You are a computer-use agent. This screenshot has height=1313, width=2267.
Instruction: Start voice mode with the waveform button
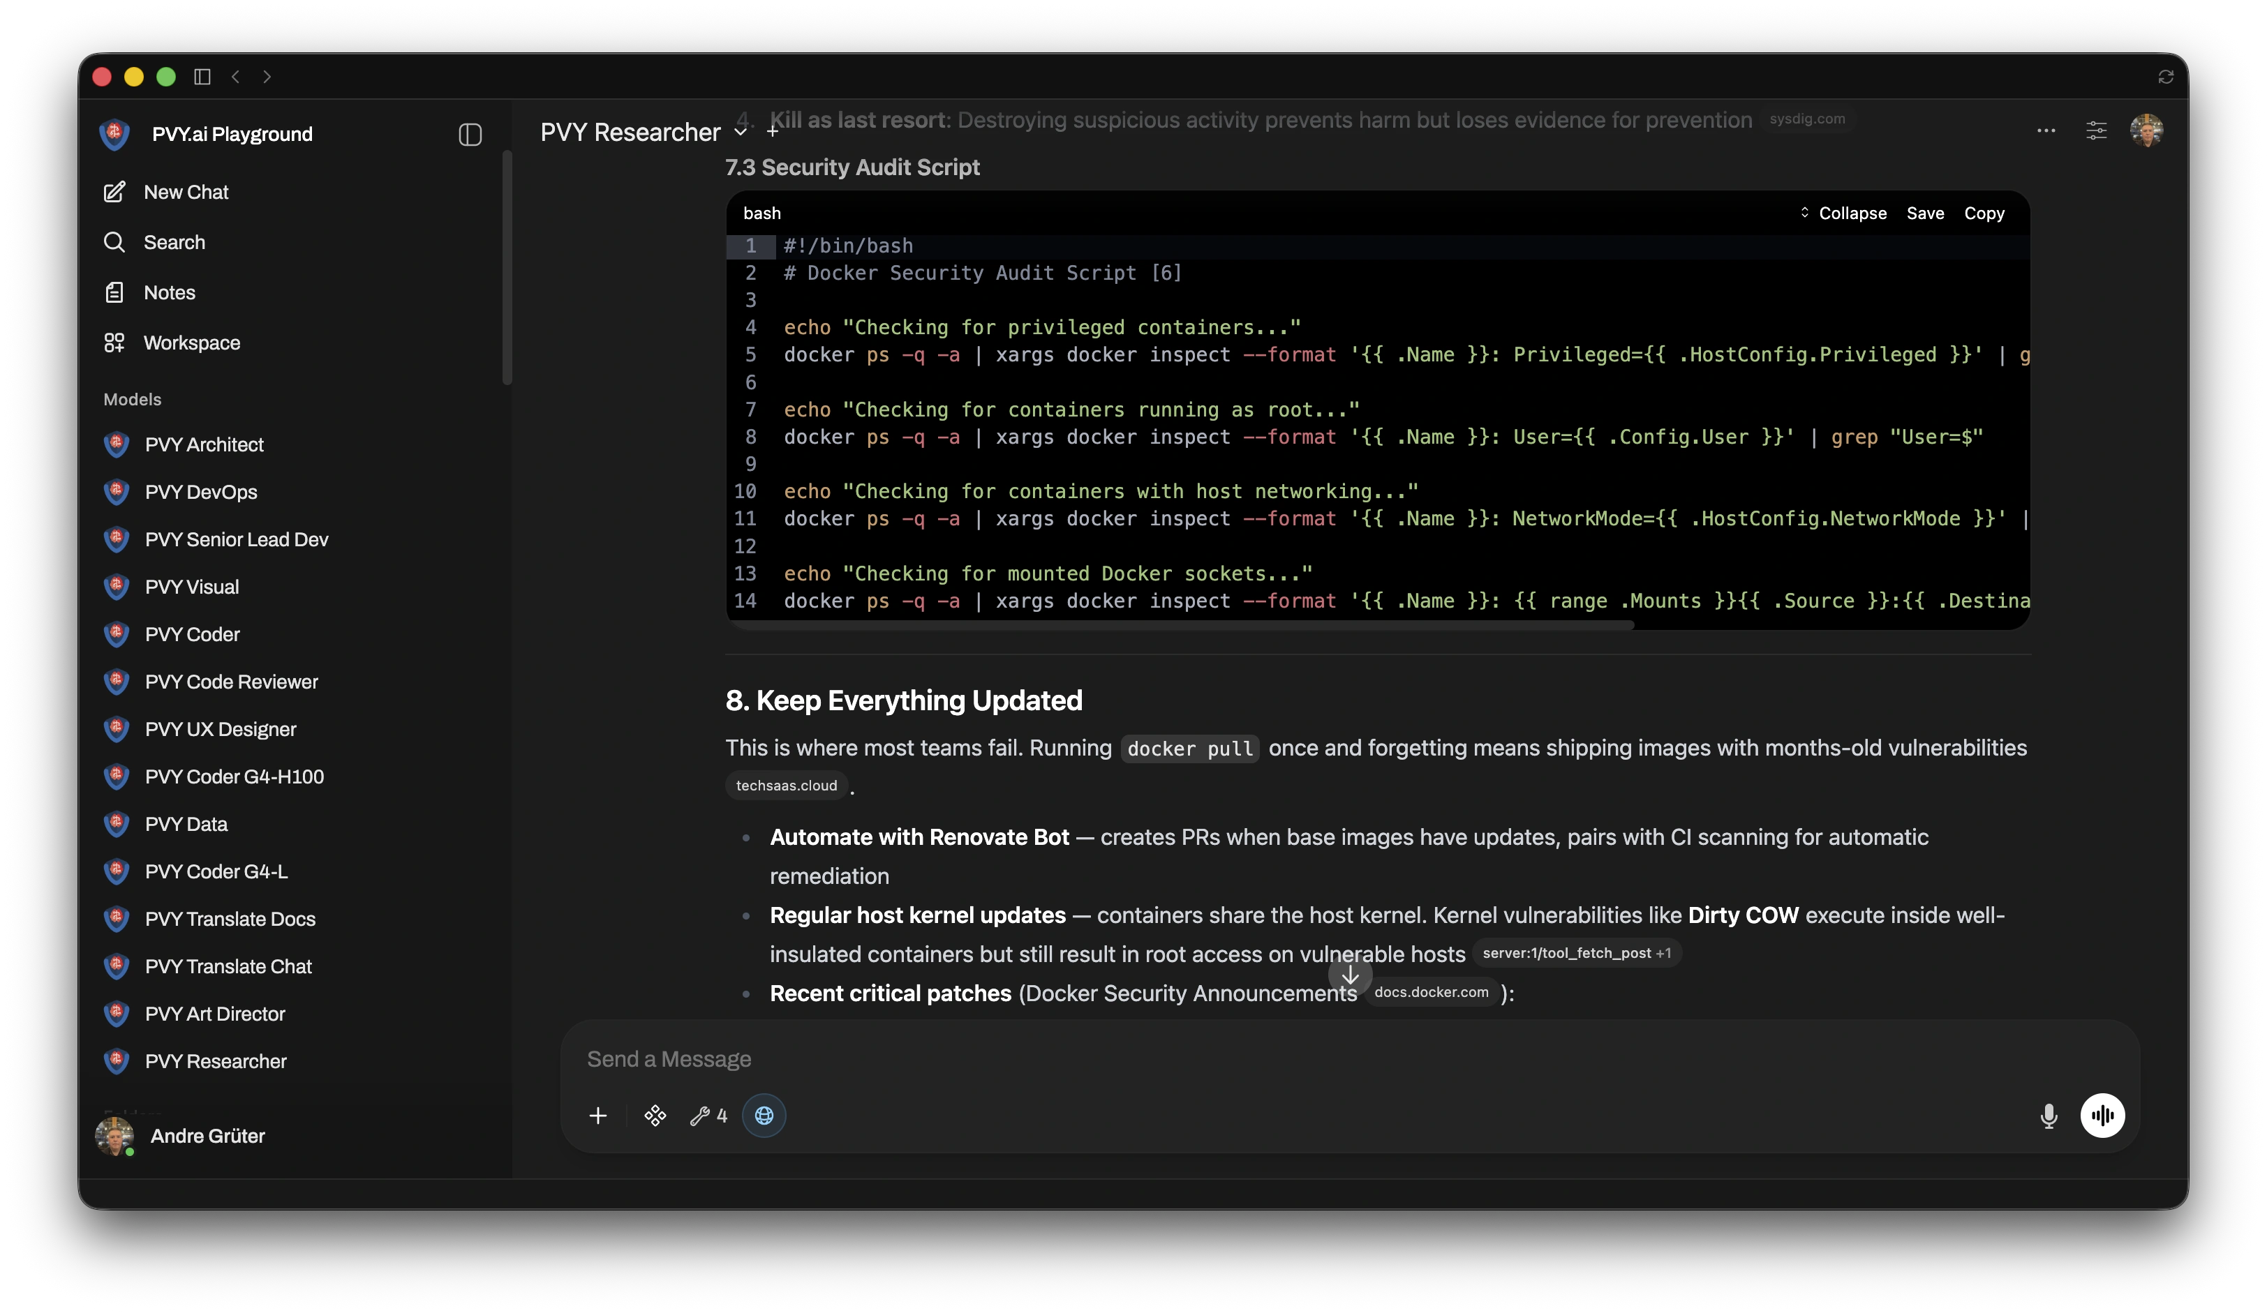point(2102,1115)
